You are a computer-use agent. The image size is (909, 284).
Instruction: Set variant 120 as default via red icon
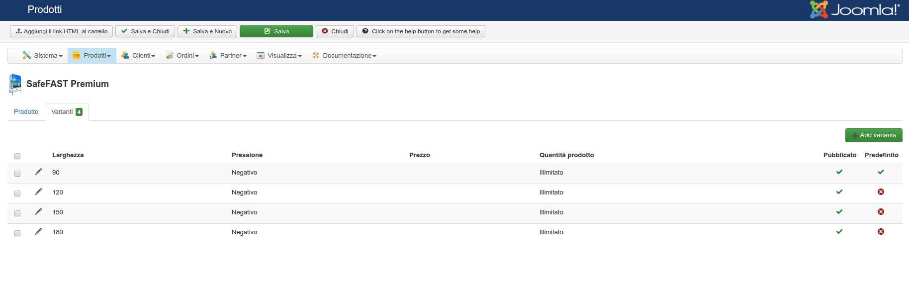[881, 192]
